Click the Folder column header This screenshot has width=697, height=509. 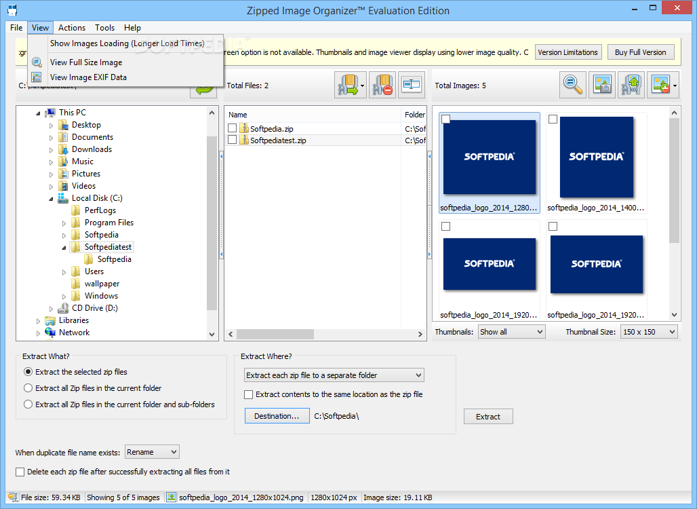[414, 114]
